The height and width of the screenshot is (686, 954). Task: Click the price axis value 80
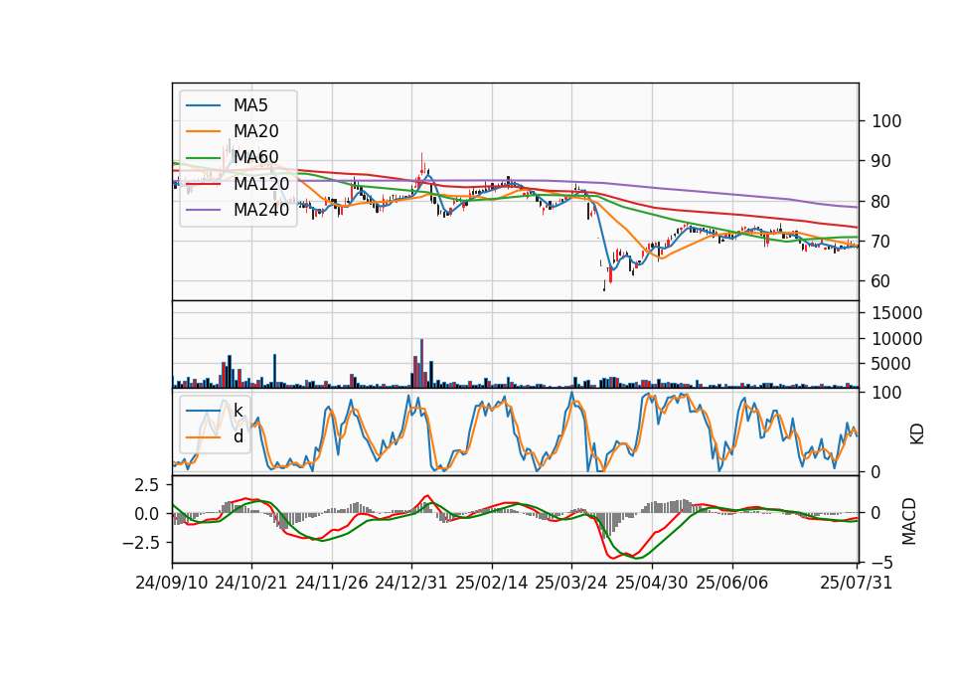(881, 202)
